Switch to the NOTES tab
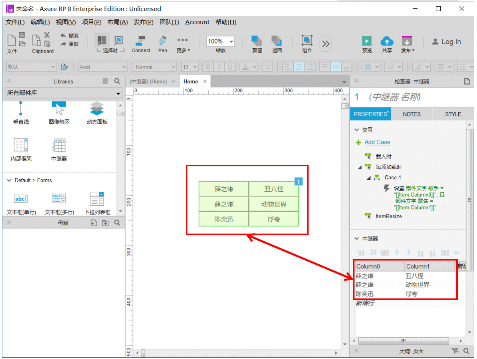Viewport: 477px width, 359px height. 412,114
